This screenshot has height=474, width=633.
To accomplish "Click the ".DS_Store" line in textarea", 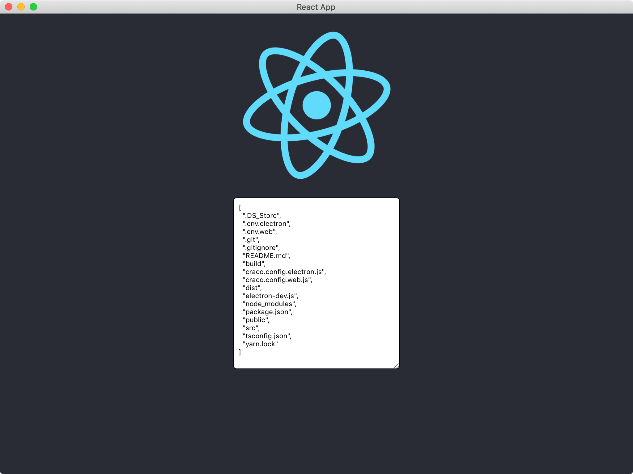I will click(261, 216).
